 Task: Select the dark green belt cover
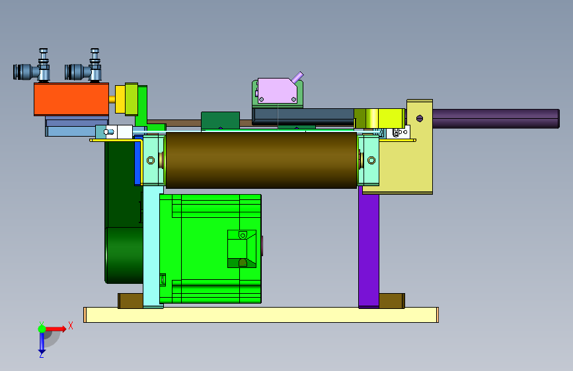tap(124, 212)
